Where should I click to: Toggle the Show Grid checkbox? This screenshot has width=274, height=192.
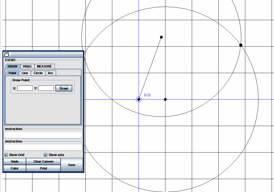pyautogui.click(x=6, y=155)
